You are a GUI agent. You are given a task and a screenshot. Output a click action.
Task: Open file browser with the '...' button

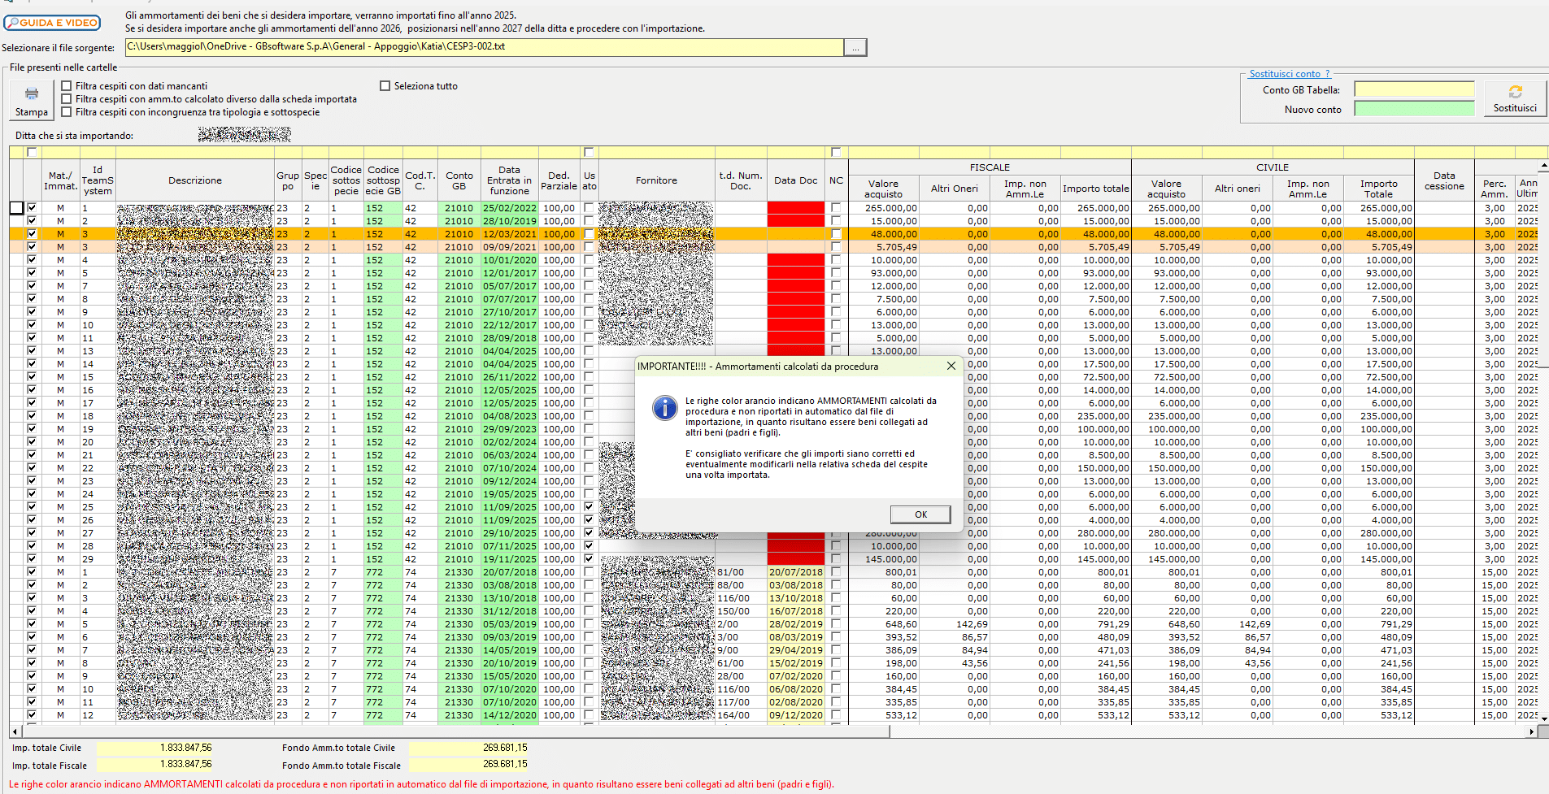pos(855,48)
